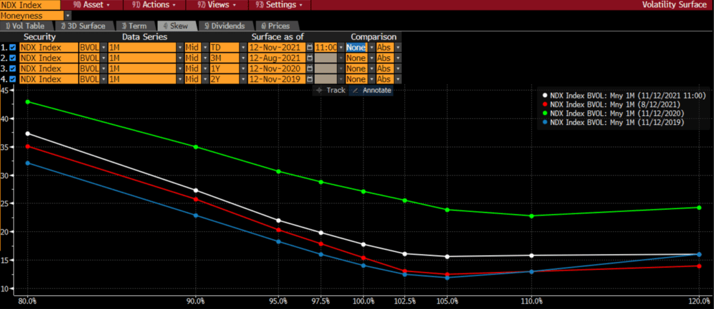Click the row 3 NDX Index security field
The image size is (714, 309).
pos(48,69)
